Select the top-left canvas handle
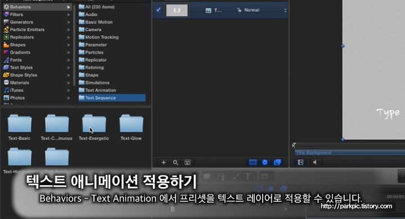The width and height of the screenshot is (405, 219). pos(343,46)
